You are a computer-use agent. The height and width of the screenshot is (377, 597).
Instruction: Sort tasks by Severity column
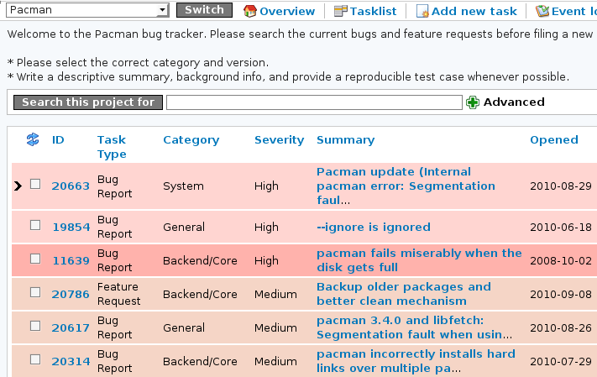[x=278, y=140]
